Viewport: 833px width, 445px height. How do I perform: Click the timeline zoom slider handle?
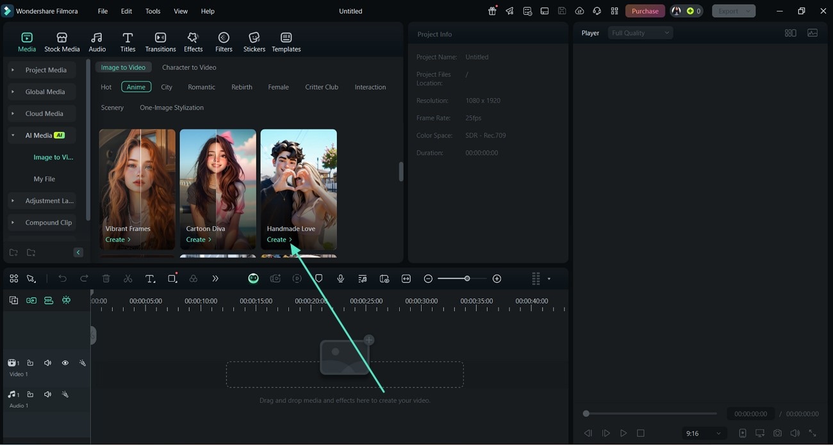467,279
